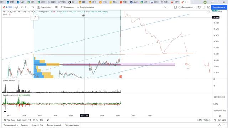228x128 pixels.
Task: Toggle авто auto scale
Action: pos(224,120)
